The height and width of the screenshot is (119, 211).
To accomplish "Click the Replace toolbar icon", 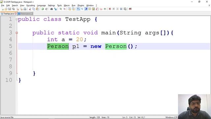I will point(55,9).
